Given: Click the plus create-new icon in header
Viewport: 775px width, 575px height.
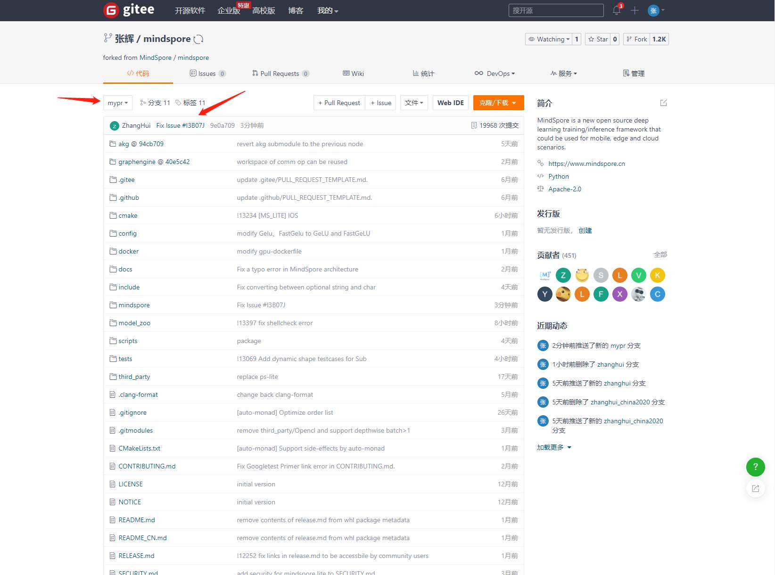Looking at the screenshot, I should pos(635,10).
